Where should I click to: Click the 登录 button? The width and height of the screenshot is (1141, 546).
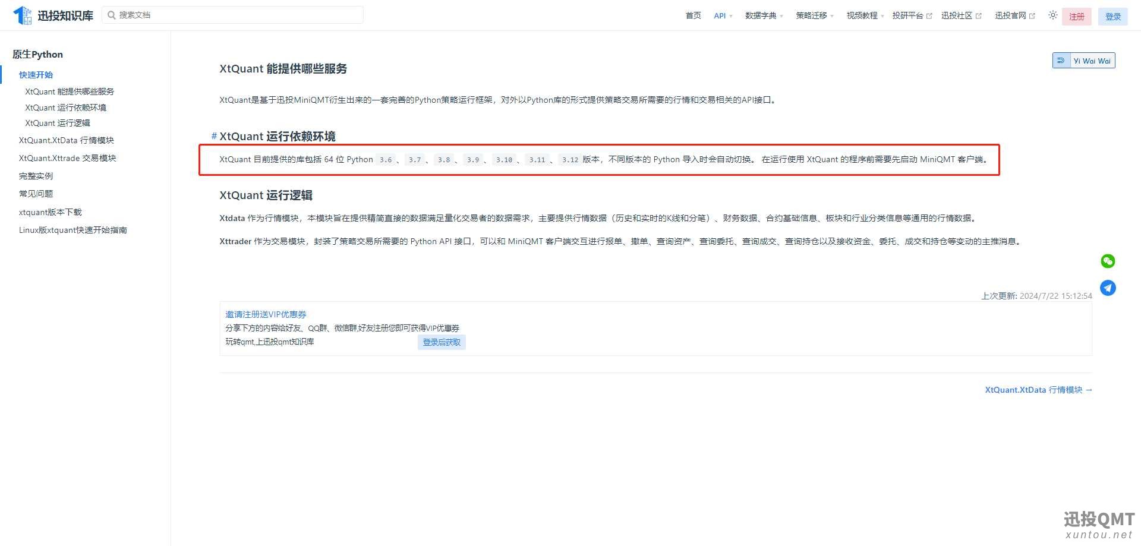(x=1113, y=17)
